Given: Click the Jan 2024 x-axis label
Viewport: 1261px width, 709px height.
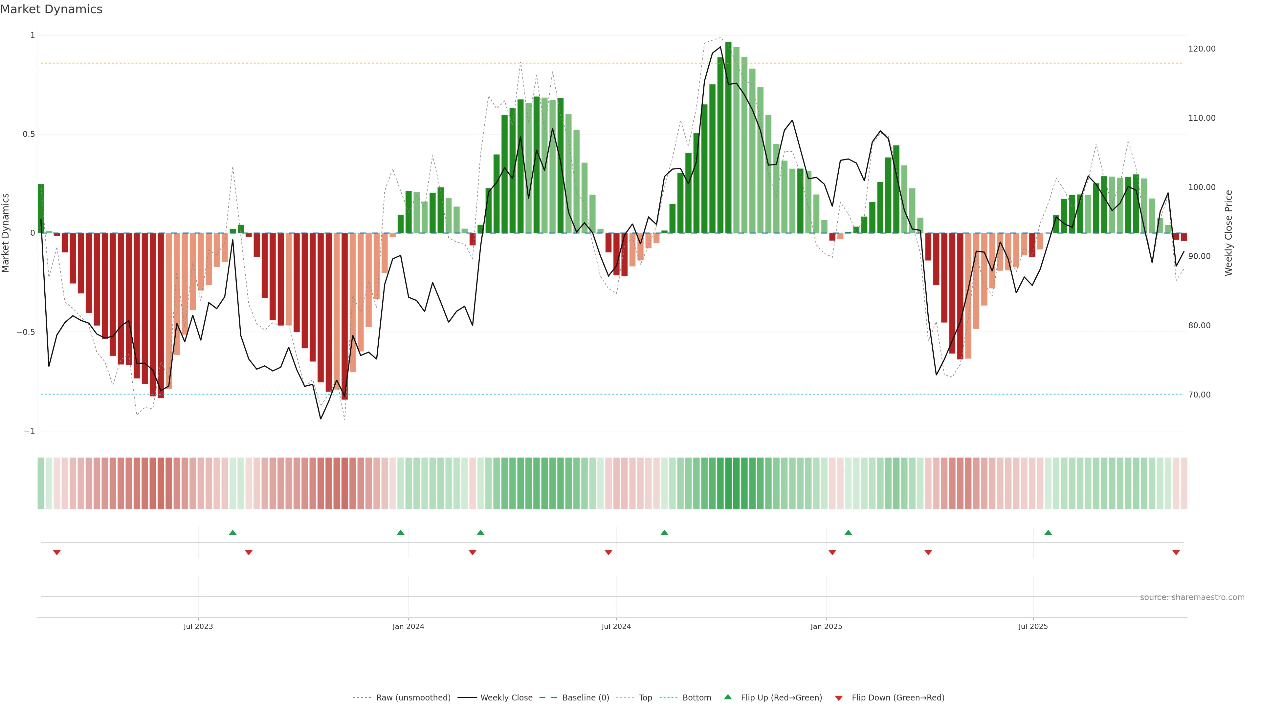Looking at the screenshot, I should [x=408, y=626].
